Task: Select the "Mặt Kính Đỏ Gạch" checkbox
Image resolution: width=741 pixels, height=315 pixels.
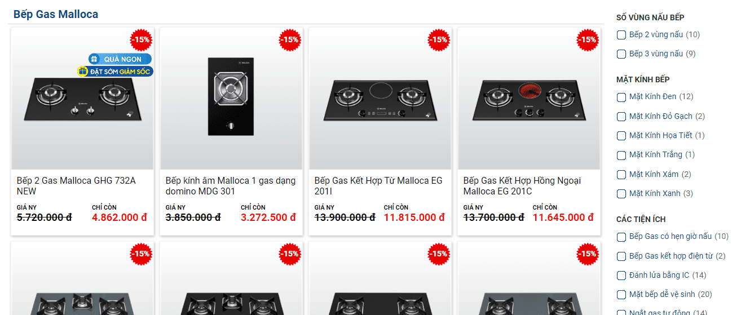Action: coord(621,117)
